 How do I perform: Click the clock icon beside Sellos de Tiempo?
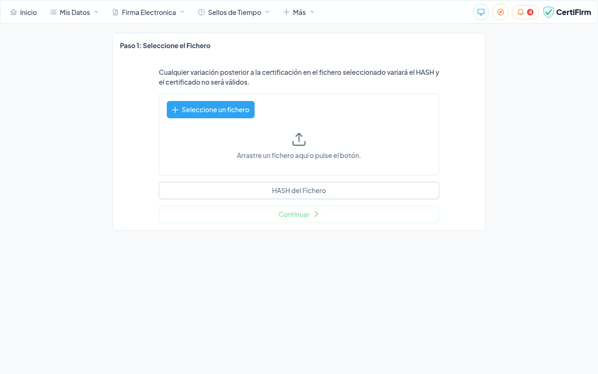click(x=201, y=12)
